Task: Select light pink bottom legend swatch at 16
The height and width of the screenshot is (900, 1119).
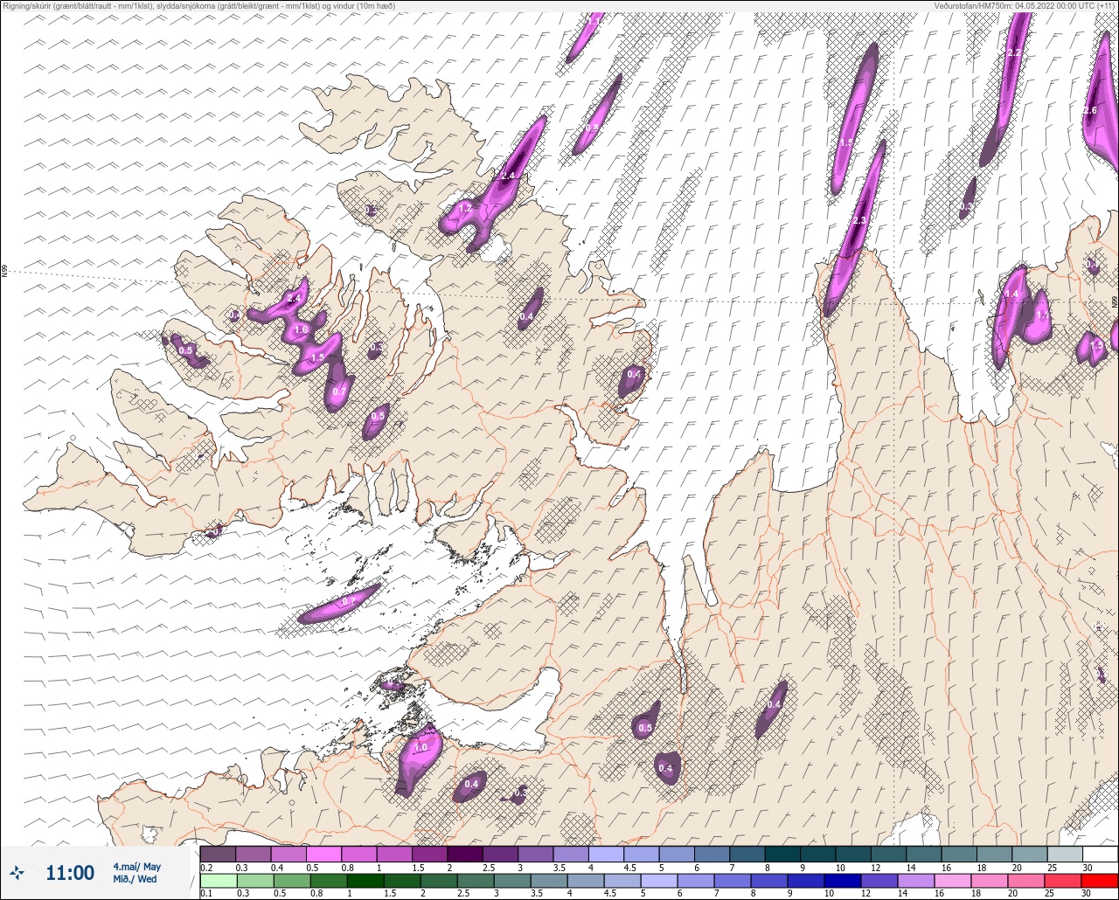Action: point(953,880)
